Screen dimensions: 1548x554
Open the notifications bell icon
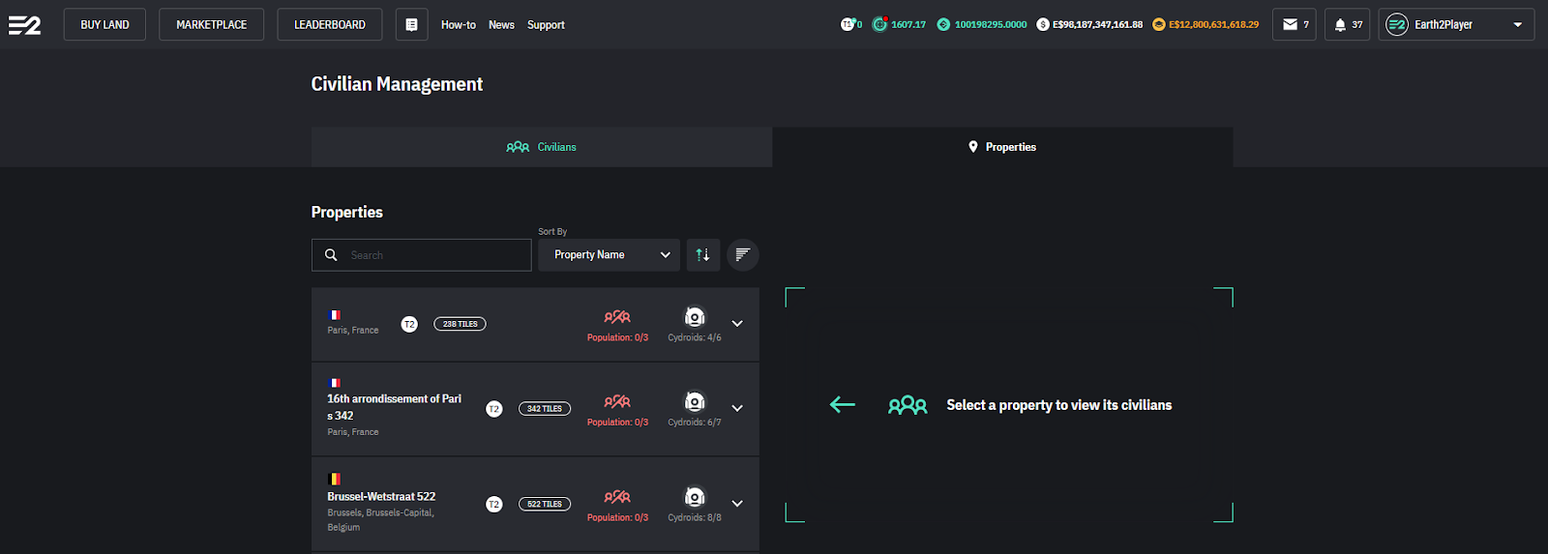click(1346, 25)
